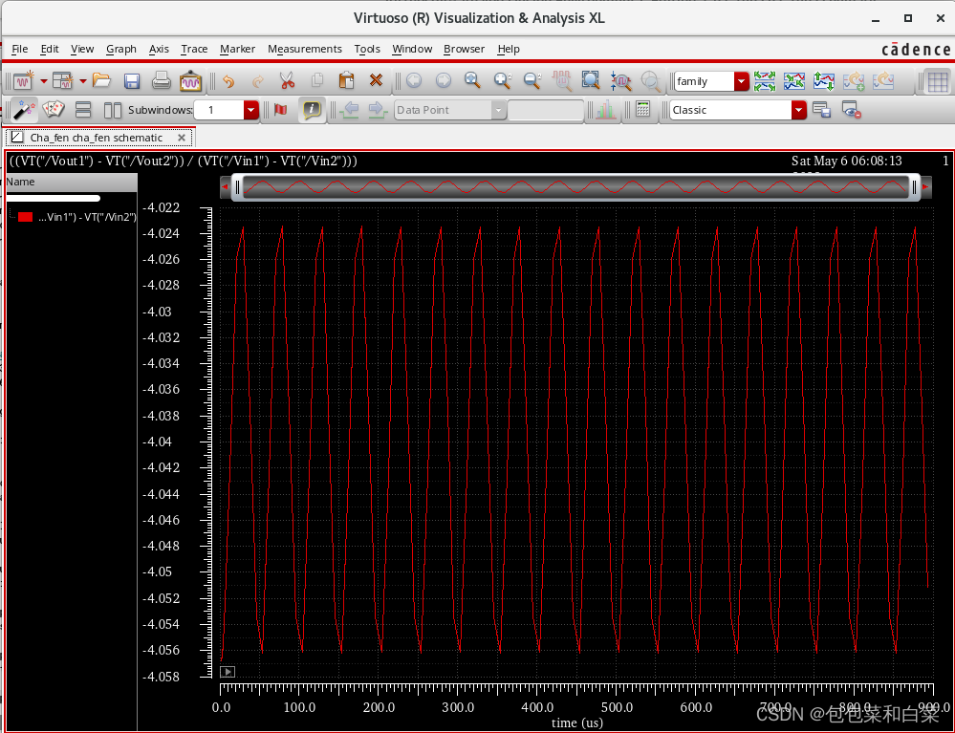955x733 pixels.
Task: Click the red flag marker icon
Action: coord(280,110)
